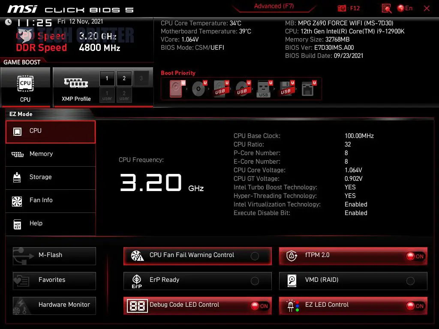Click the clock icon beside the time
Viewport: 439px width, 329px height.
(9, 22)
